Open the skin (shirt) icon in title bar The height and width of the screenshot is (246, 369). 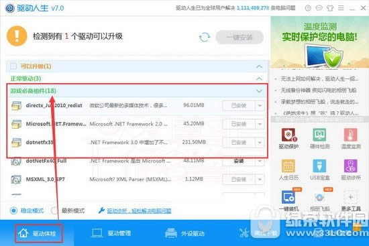coord(330,8)
